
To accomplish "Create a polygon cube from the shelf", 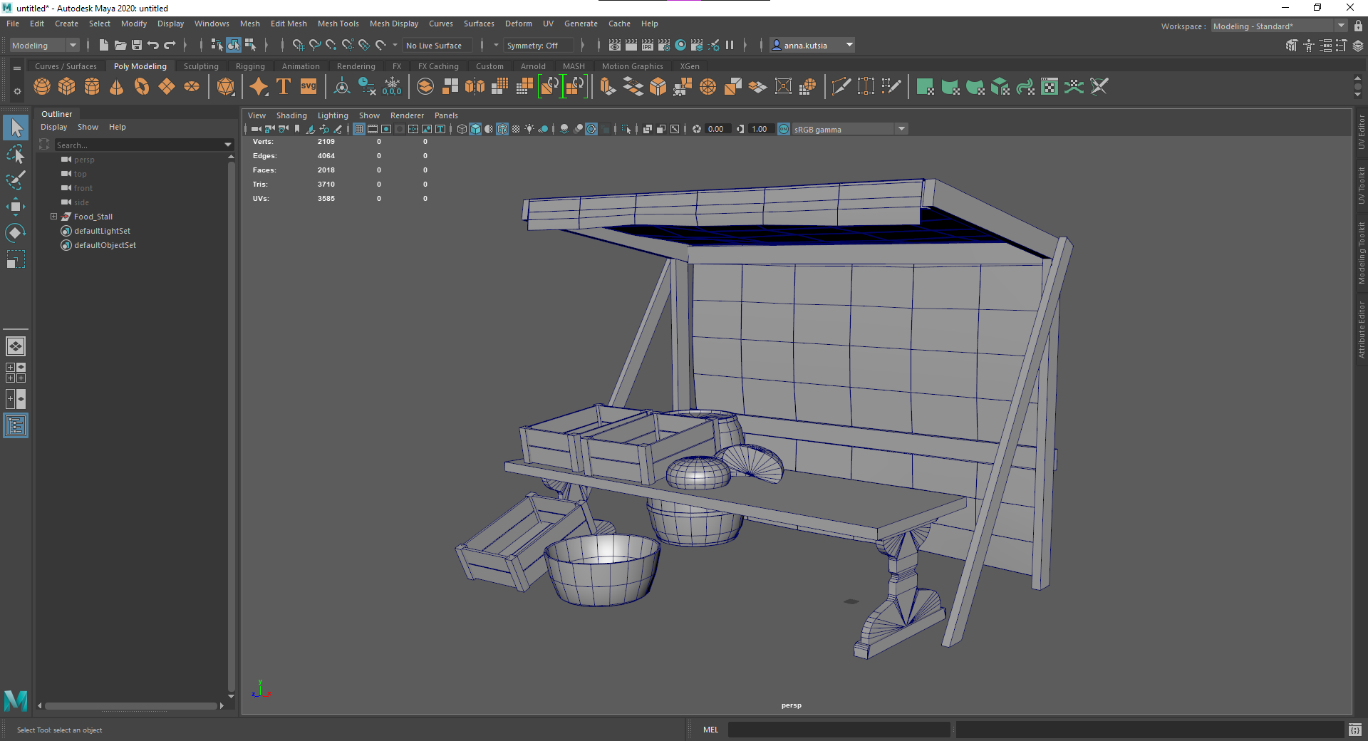I will (x=67, y=87).
